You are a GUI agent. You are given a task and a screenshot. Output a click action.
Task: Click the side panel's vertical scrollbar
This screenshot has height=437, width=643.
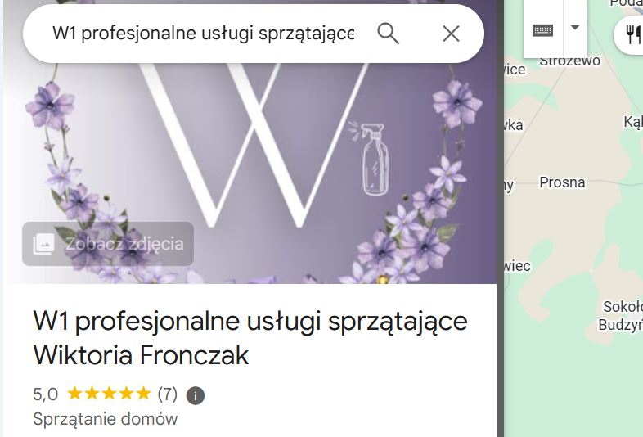tap(501, 218)
